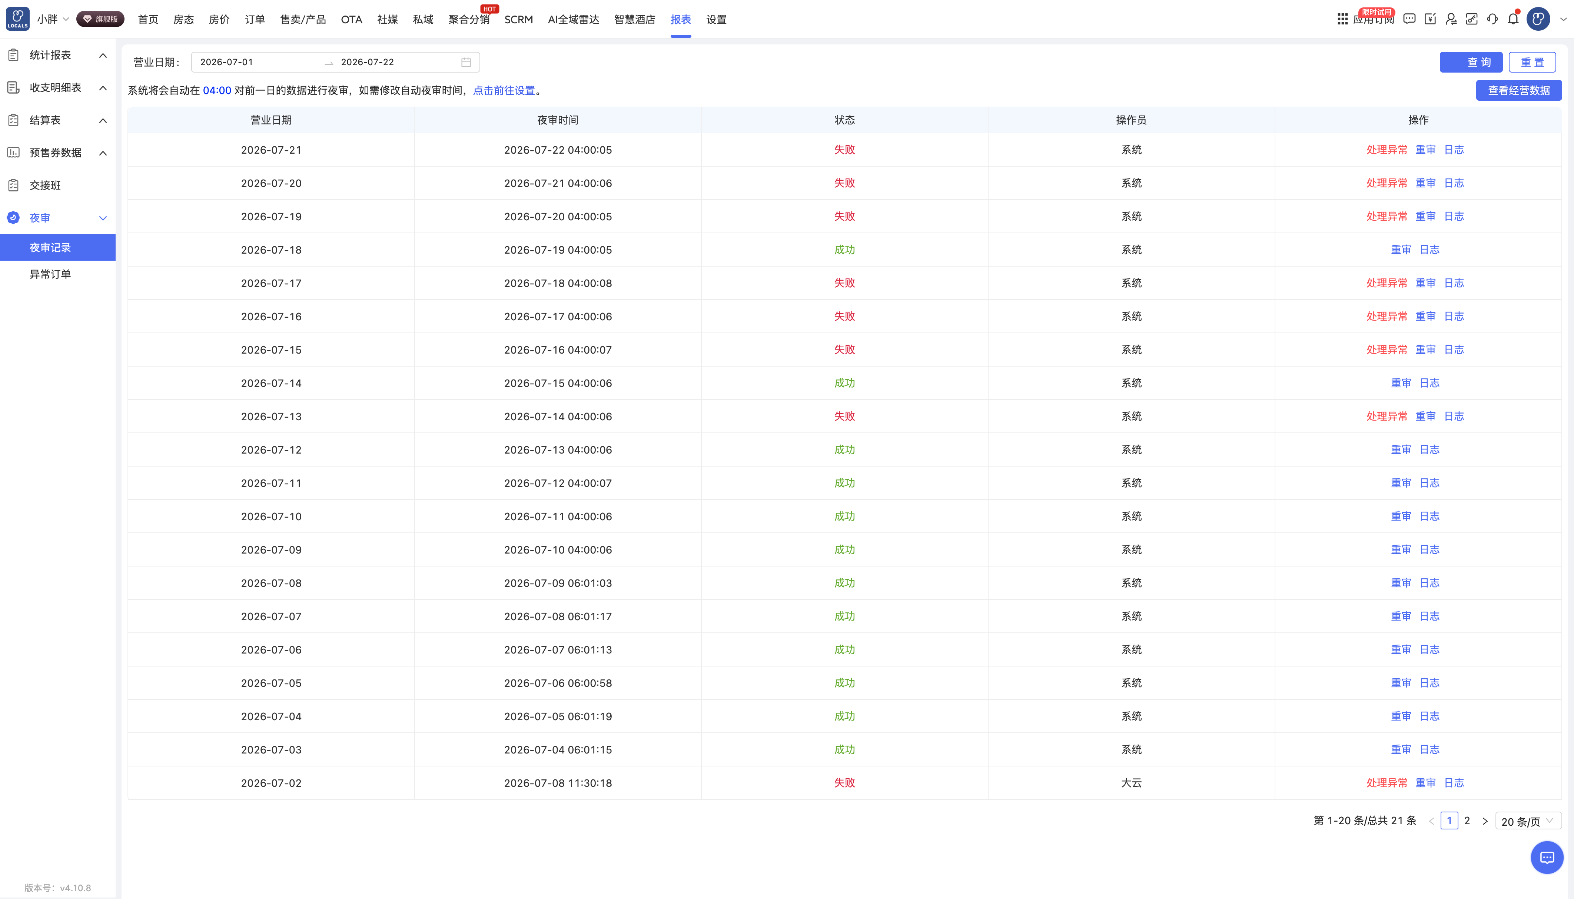Open the 20 条/页 page size dropdown
The image size is (1574, 899).
pos(1528,821)
